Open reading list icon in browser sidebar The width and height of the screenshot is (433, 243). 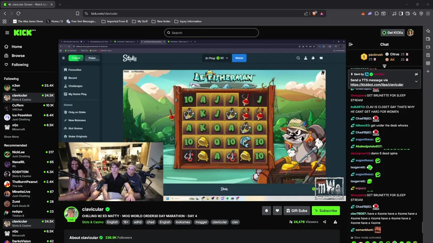(x=428, y=63)
